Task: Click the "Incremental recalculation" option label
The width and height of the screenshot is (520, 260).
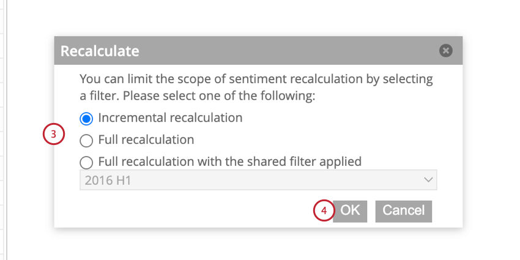Action: (x=170, y=117)
